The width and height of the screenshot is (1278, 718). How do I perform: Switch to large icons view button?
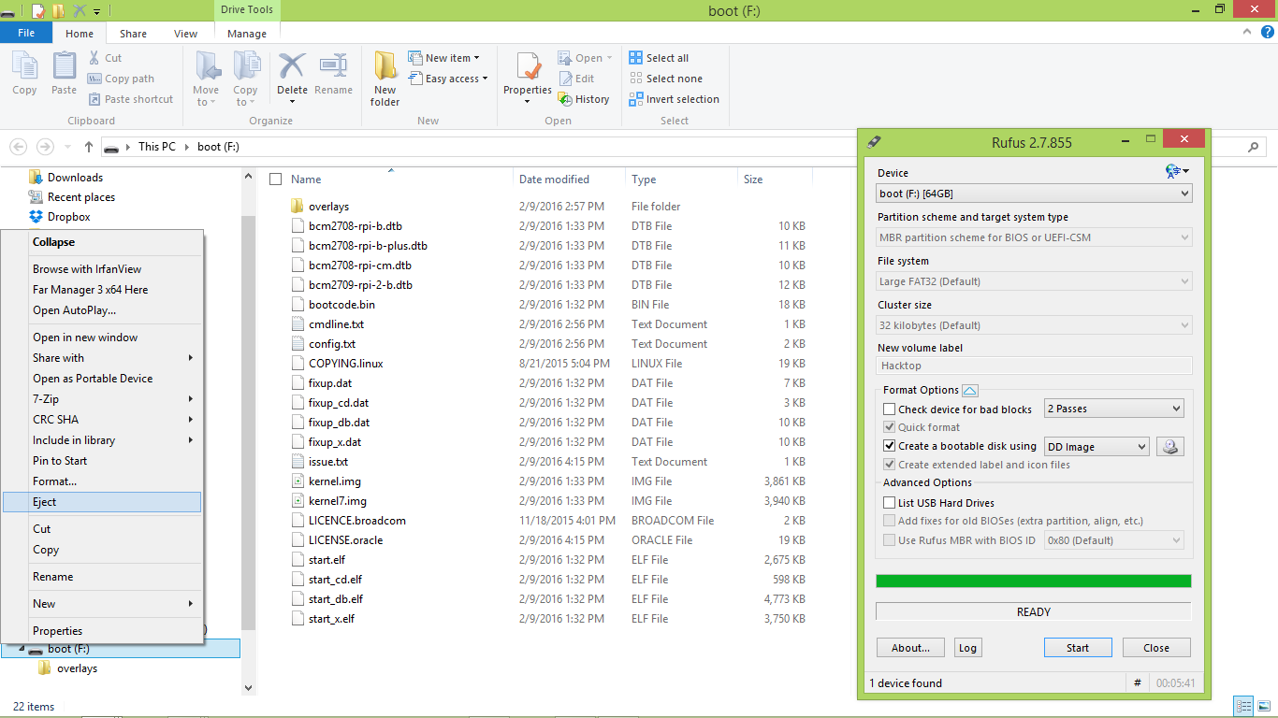point(1263,707)
